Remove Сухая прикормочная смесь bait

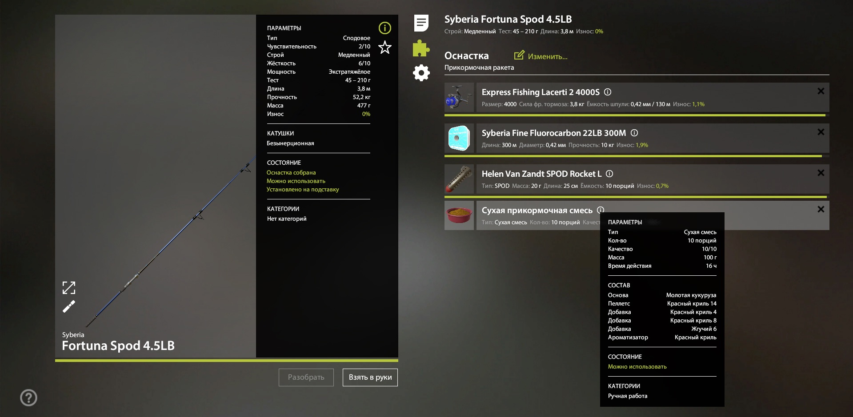tap(821, 209)
